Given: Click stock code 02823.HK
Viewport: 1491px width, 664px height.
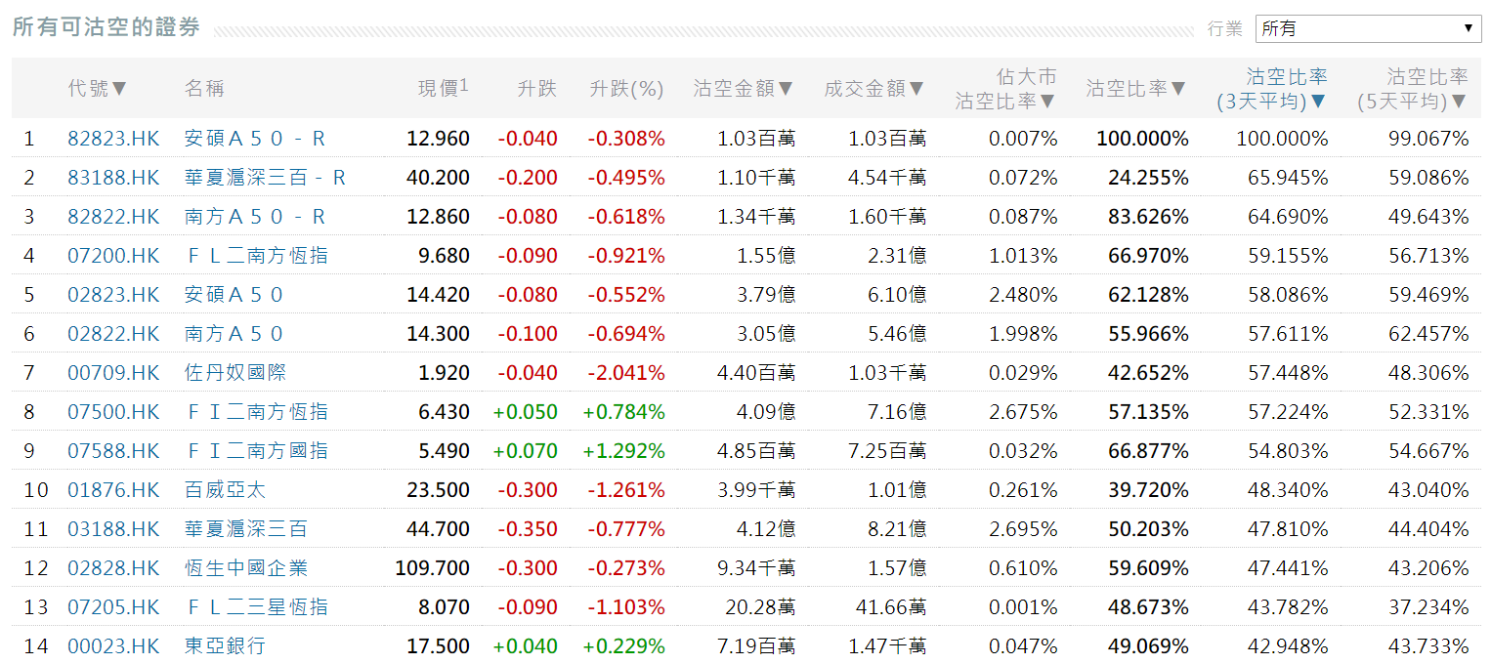Looking at the screenshot, I should tap(113, 295).
